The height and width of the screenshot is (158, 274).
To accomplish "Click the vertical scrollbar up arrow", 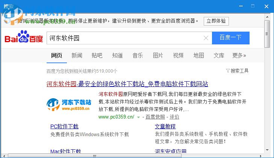I will pyautogui.click(x=267, y=17).
